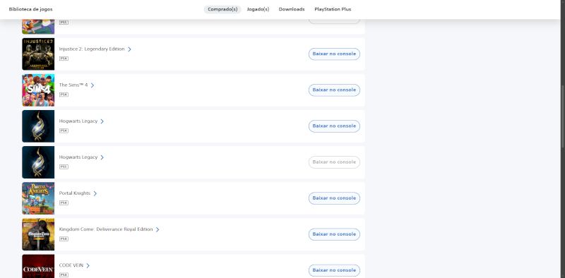The height and width of the screenshot is (278, 565).
Task: Download Hogwarts Legacy PS4 to console
Action: tap(334, 126)
